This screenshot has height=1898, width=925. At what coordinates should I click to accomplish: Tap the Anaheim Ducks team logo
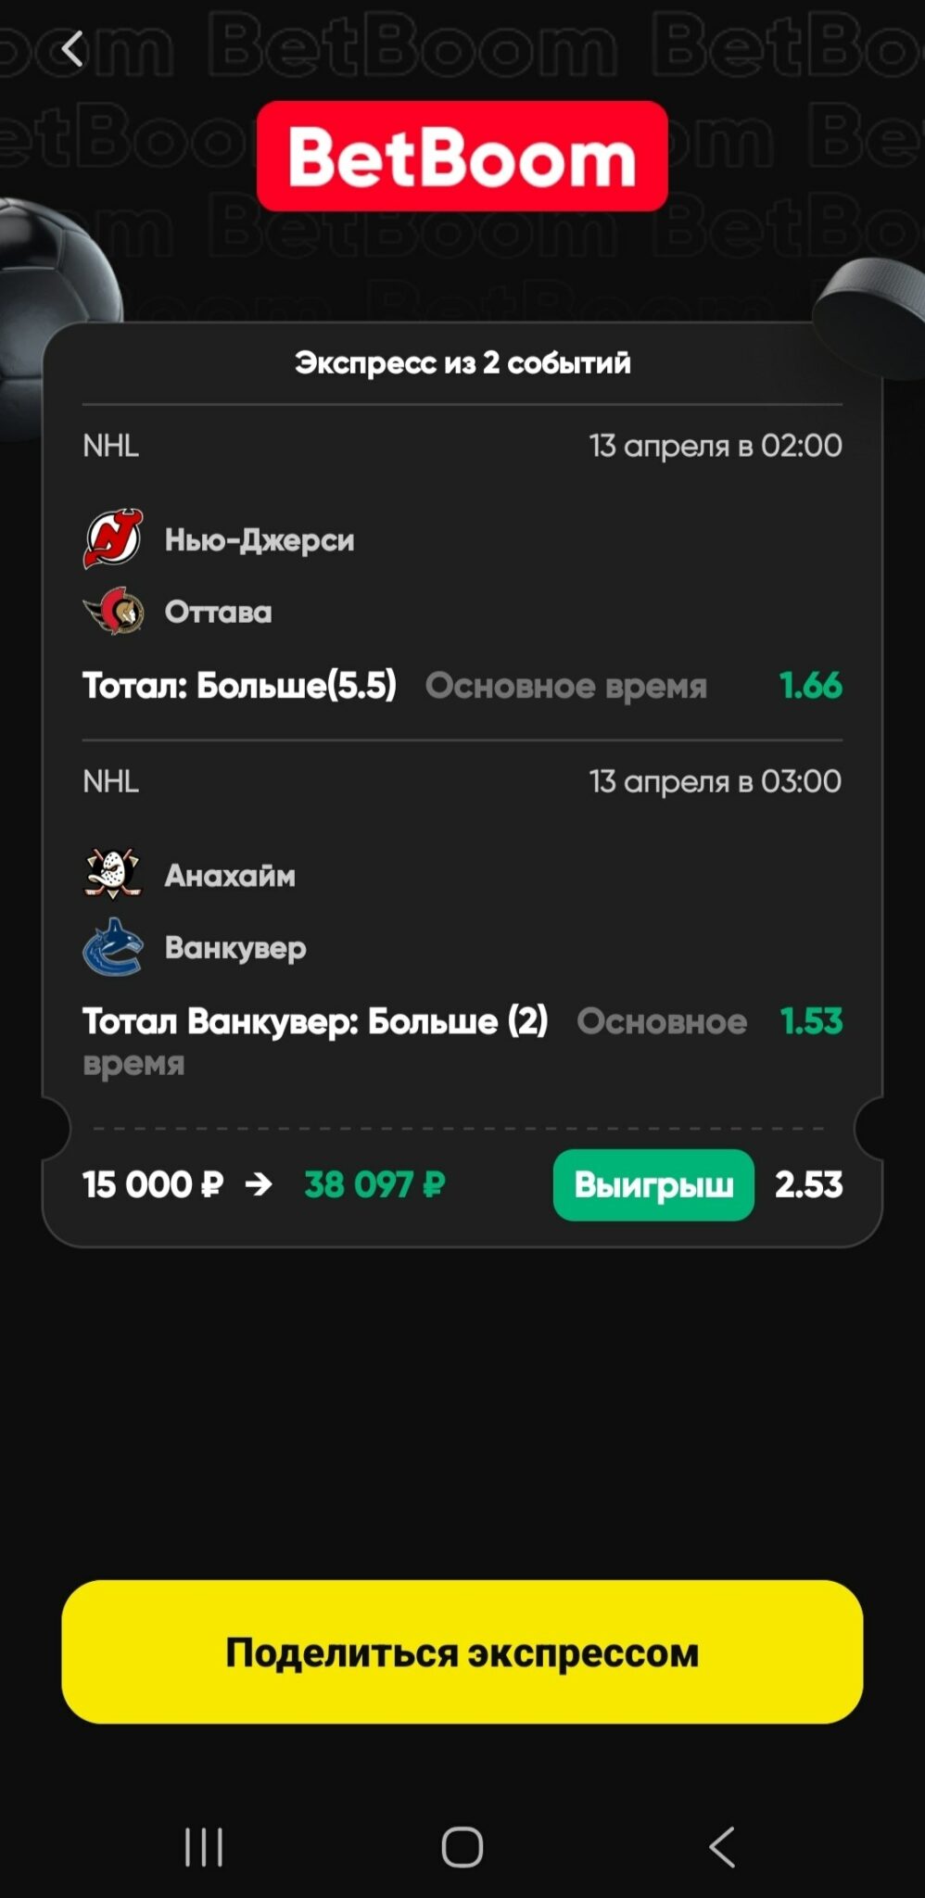pyautogui.click(x=113, y=874)
